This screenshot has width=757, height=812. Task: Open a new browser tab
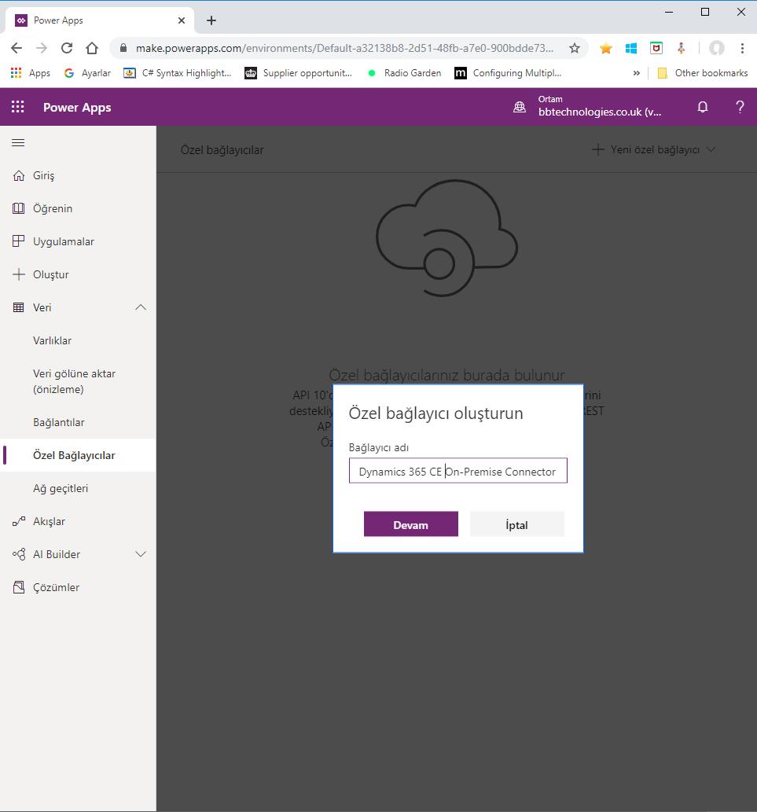click(211, 20)
